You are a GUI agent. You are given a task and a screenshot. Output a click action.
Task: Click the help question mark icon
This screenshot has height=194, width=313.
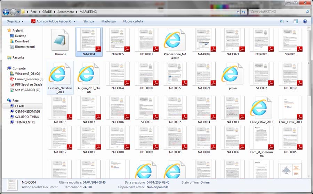[305, 22]
